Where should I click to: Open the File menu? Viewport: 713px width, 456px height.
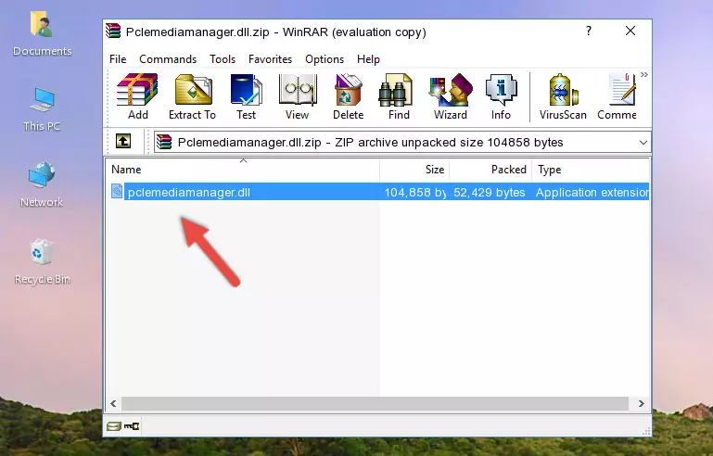point(118,59)
